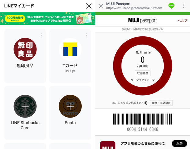
Task: Tap the Starbucks card image in banner
Action: 84,19
